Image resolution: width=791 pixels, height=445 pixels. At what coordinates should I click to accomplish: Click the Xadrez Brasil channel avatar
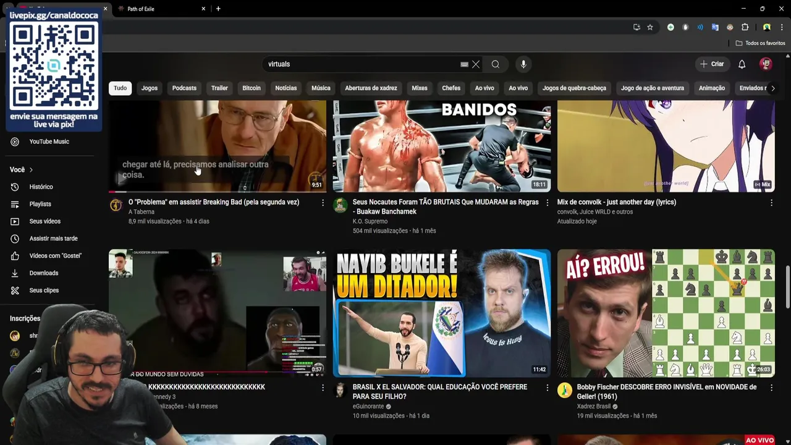click(565, 390)
